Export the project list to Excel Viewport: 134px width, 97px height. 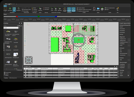[102, 9]
